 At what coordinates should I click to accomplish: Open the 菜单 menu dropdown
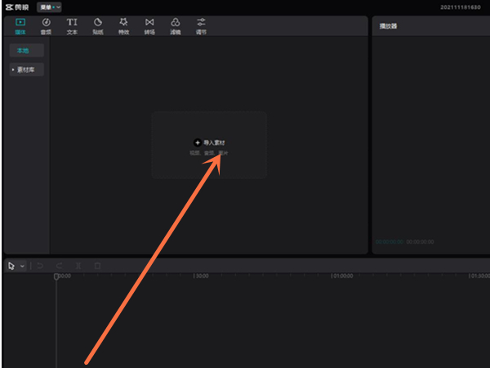48,7
